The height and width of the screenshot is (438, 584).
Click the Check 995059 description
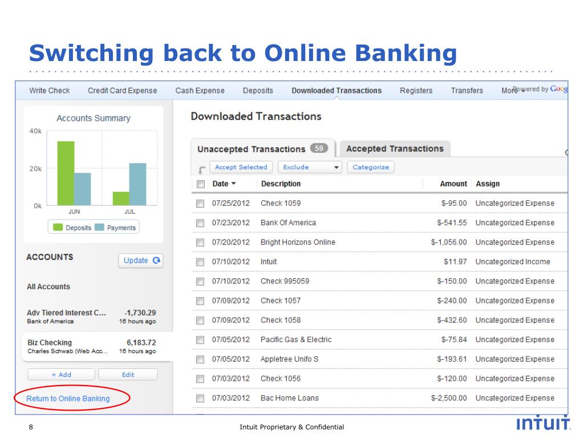[285, 281]
